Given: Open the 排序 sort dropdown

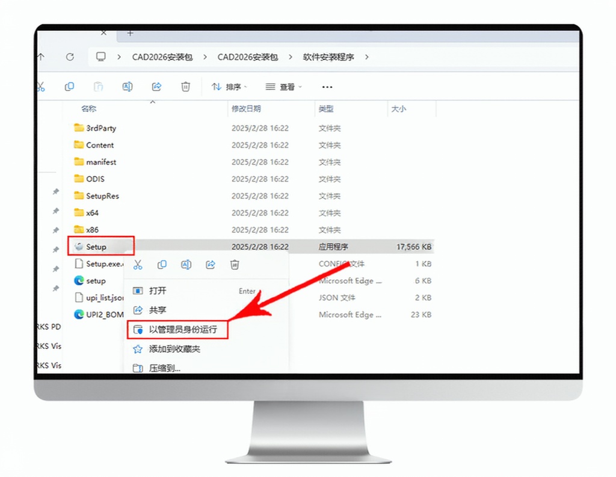Looking at the screenshot, I should click(x=229, y=87).
